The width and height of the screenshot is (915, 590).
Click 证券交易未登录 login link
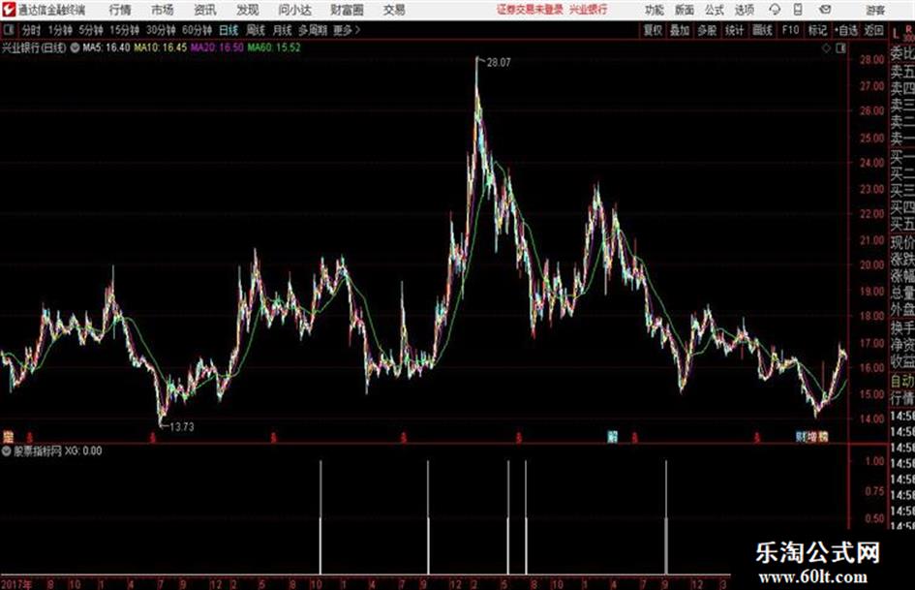pyautogui.click(x=530, y=10)
